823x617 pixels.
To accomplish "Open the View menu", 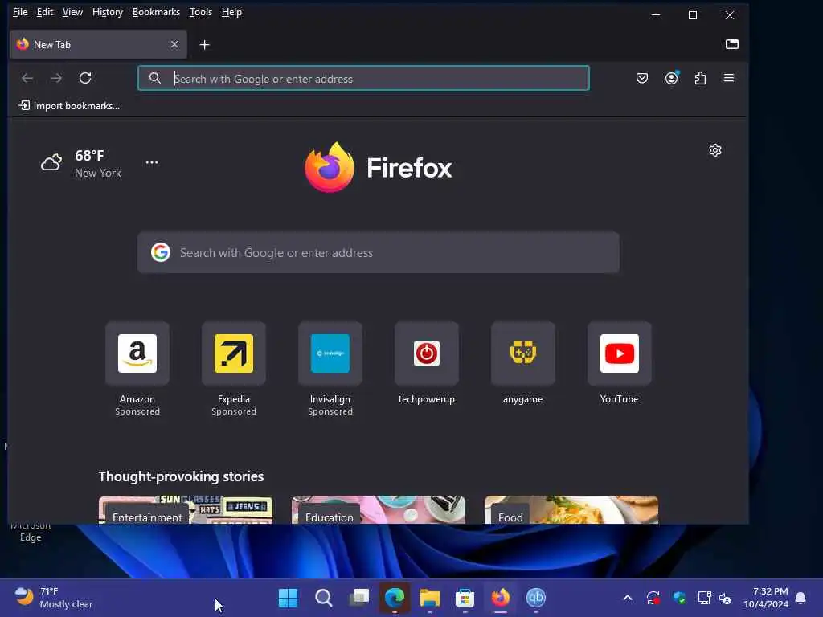I will [x=72, y=12].
